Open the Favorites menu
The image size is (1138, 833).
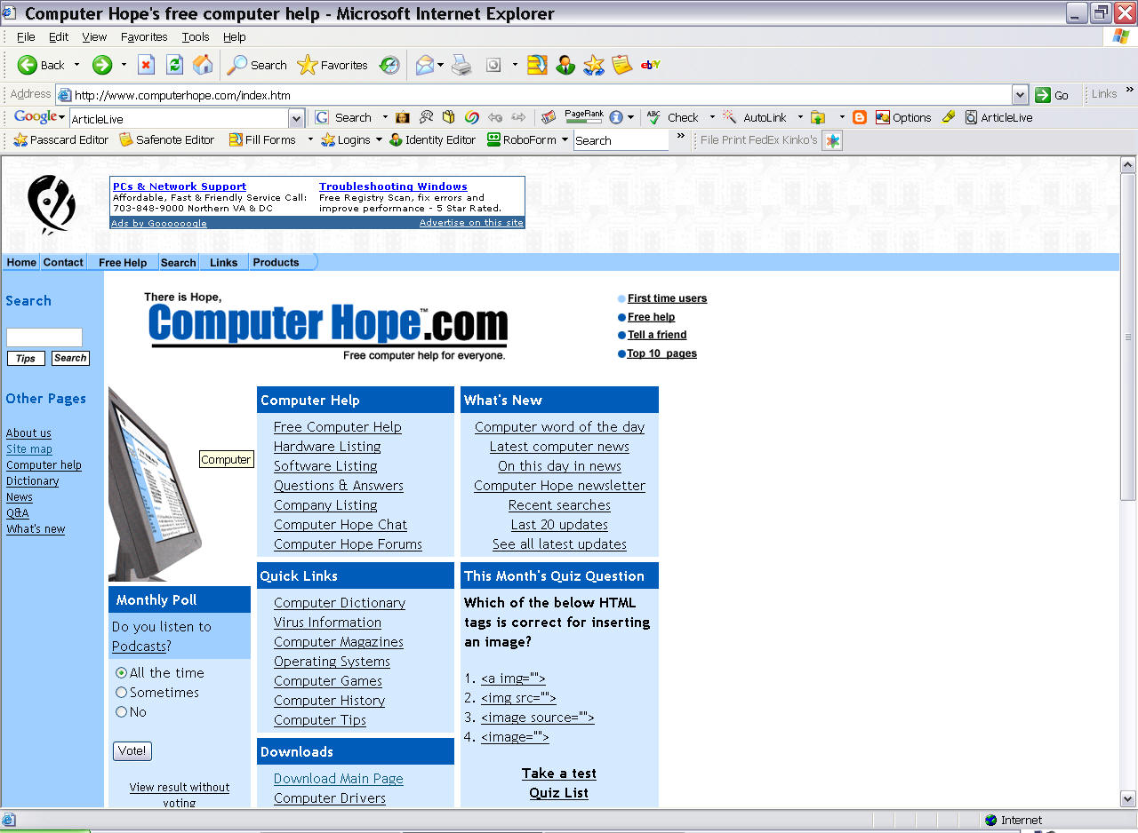point(144,37)
